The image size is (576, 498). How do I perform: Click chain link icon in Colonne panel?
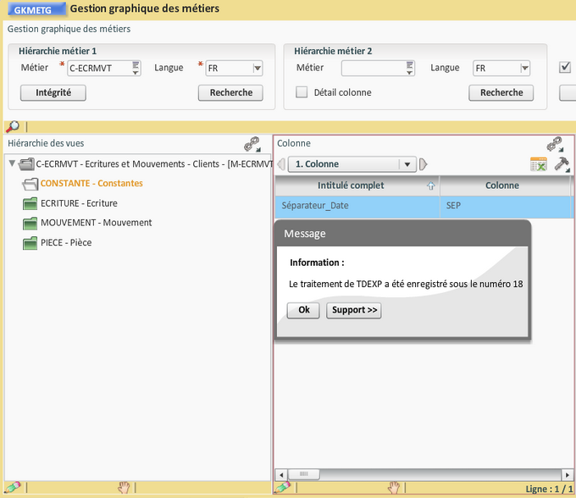pyautogui.click(x=555, y=144)
